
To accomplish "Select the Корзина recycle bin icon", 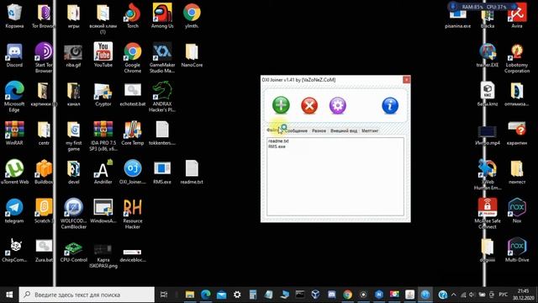I will pos(14,16).
